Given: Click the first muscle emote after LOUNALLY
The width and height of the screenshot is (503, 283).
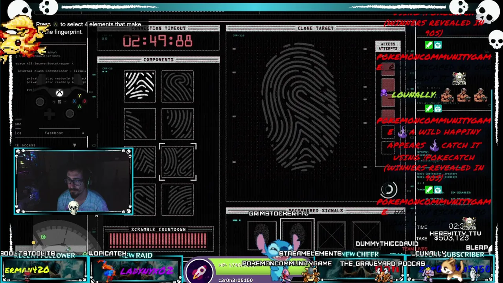Looking at the screenshot, I should coord(447,95).
